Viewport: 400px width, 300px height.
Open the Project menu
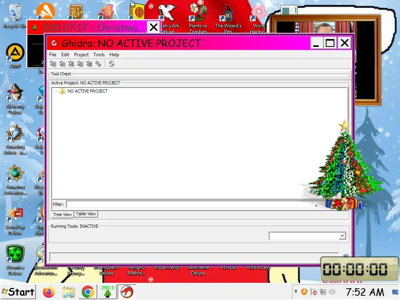[x=81, y=55]
